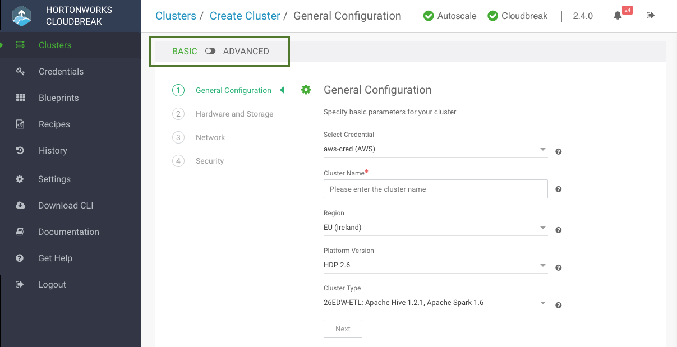The height and width of the screenshot is (347, 677).
Task: Click the Logout sidebar icon
Action: pyautogui.click(x=20, y=284)
